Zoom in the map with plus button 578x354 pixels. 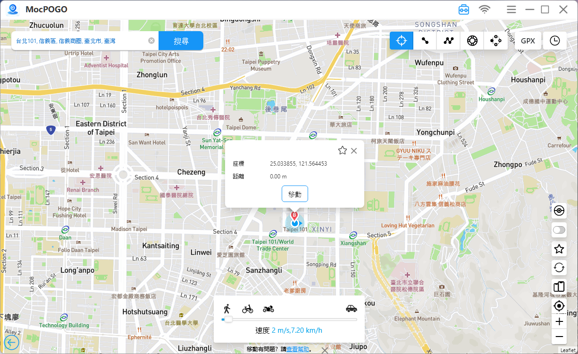point(559,321)
